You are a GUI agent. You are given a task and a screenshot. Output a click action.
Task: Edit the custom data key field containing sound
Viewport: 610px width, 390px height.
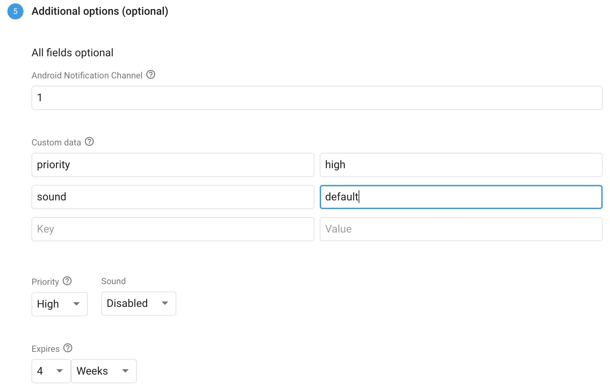[x=173, y=197]
